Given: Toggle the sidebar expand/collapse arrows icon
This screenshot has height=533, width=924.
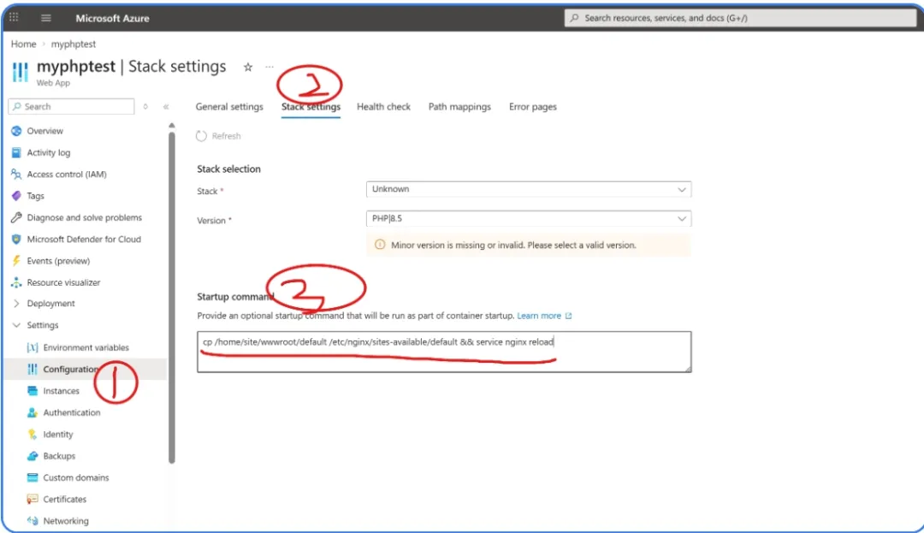Looking at the screenshot, I should 145,107.
